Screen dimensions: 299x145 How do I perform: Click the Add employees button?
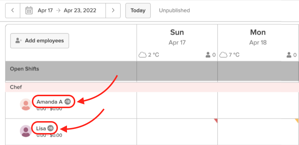pyautogui.click(x=40, y=41)
